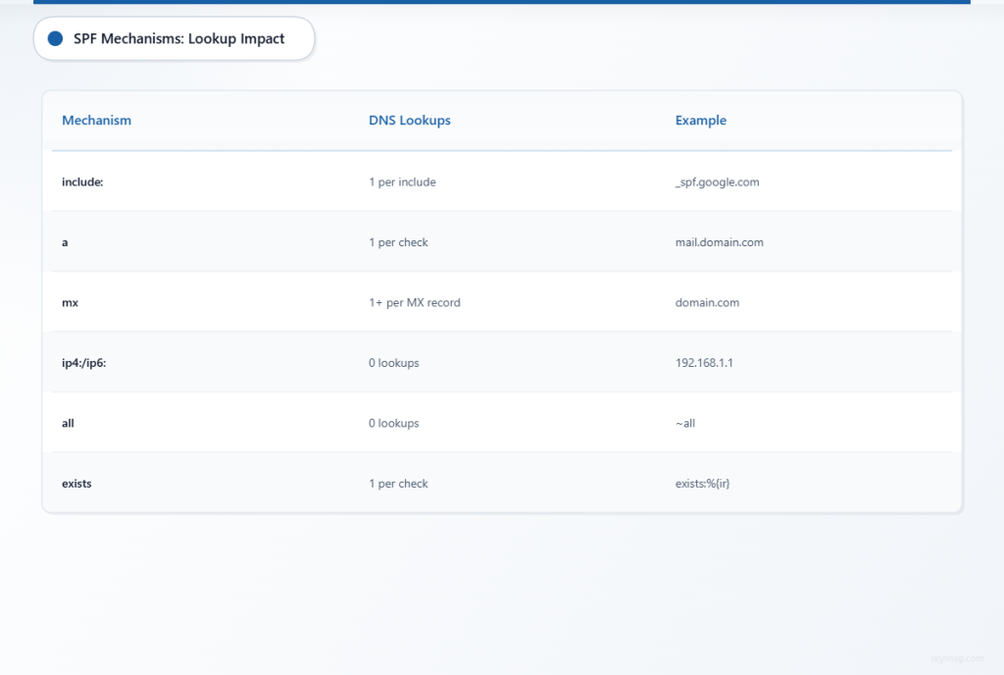Click '1 per check' in the 'a' row
This screenshot has height=675, width=1004.
pyautogui.click(x=398, y=242)
